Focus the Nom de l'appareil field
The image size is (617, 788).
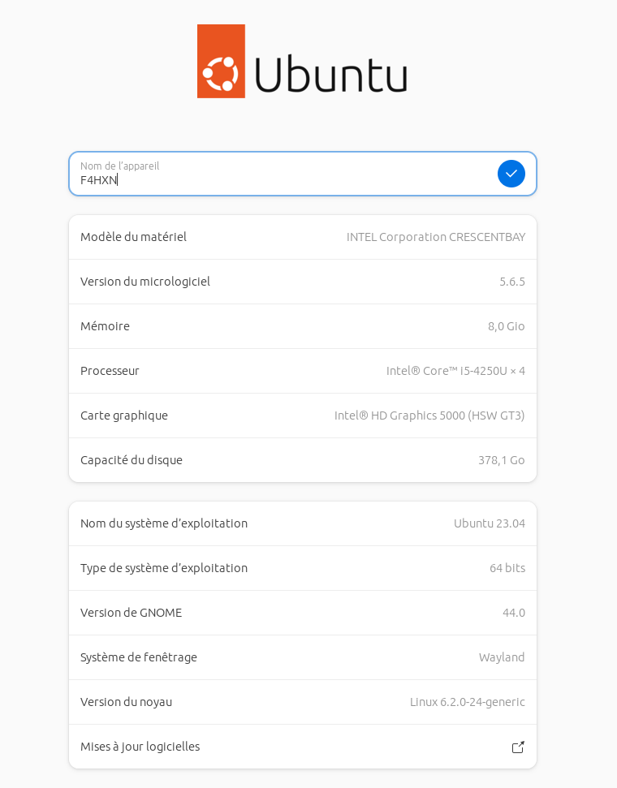pos(303,174)
